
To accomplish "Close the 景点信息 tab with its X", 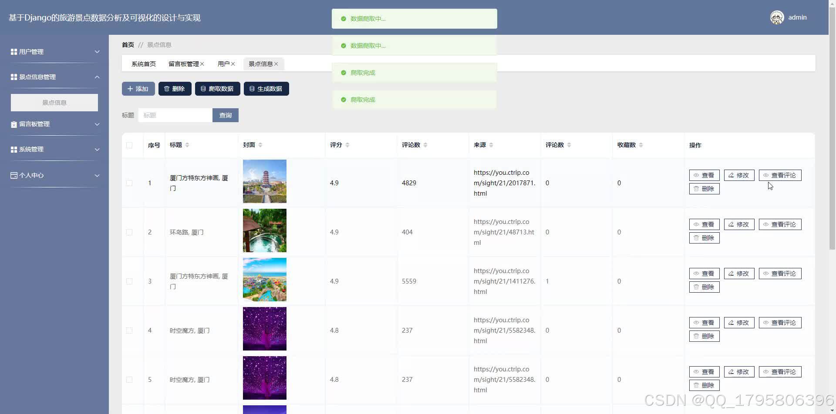I will click(276, 64).
